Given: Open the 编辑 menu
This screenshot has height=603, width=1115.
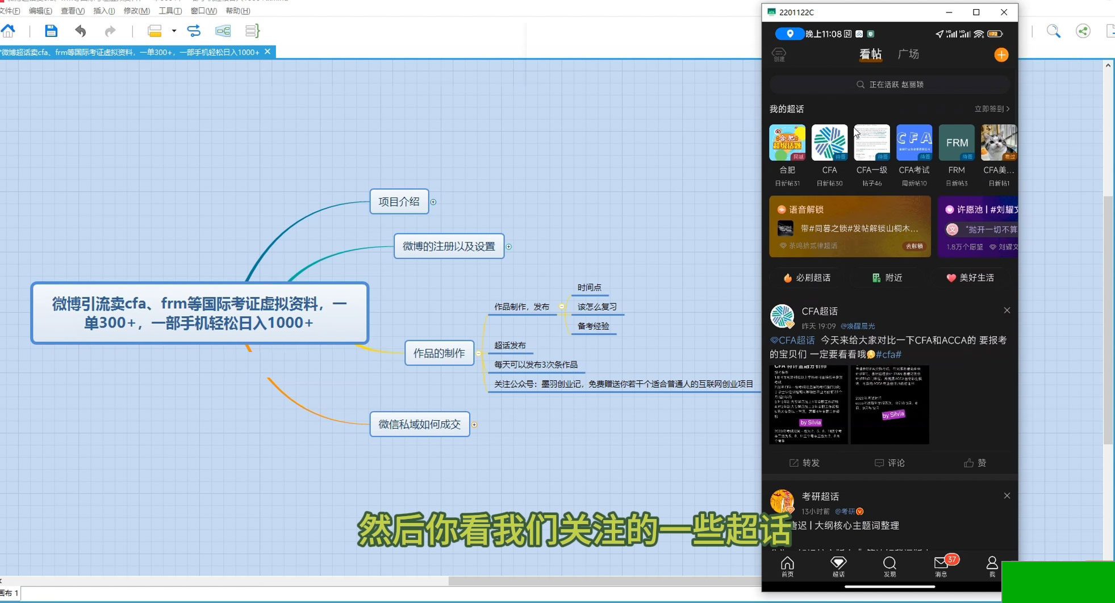Looking at the screenshot, I should click(40, 11).
